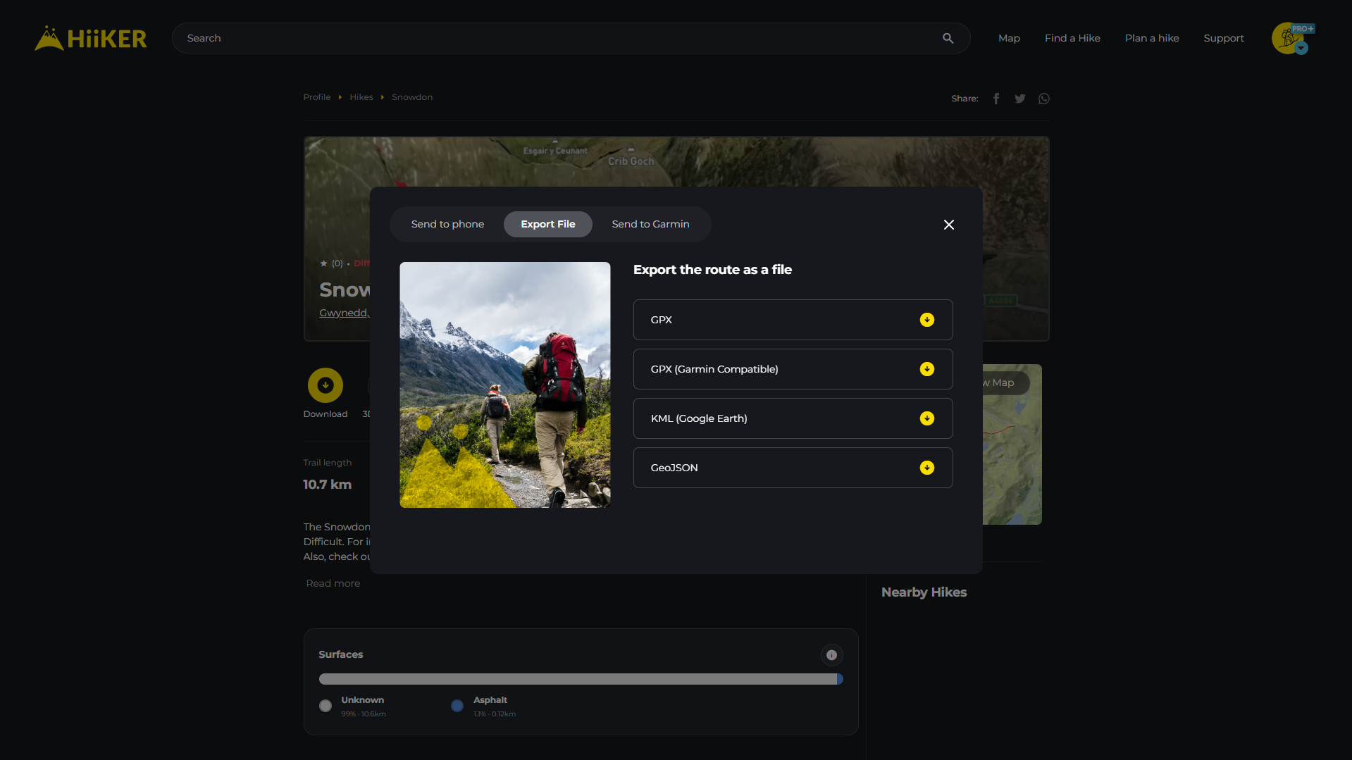Click the HiiKER logo
Viewport: 1352px width, 760px height.
(x=91, y=38)
